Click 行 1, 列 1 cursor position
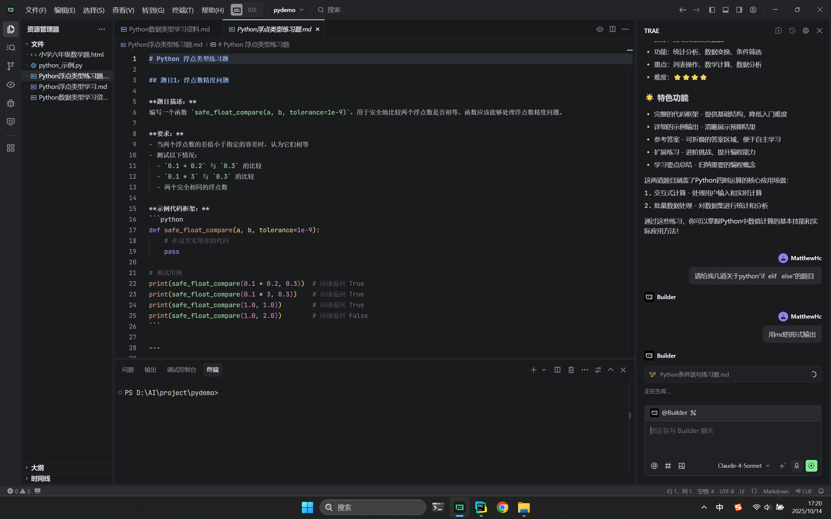Image resolution: width=831 pixels, height=519 pixels. [679, 491]
